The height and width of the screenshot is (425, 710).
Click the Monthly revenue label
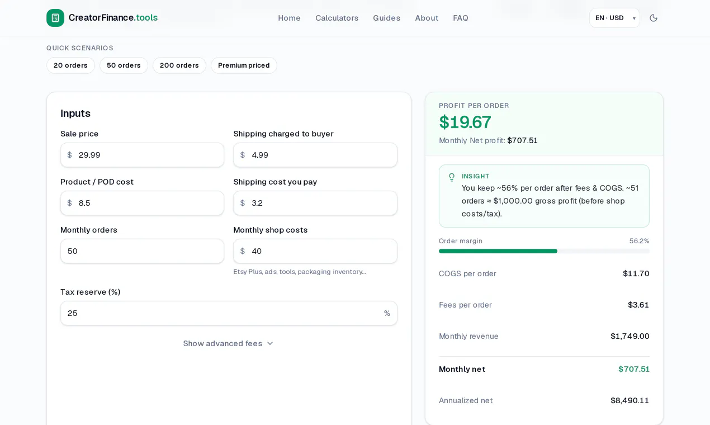[468, 336]
